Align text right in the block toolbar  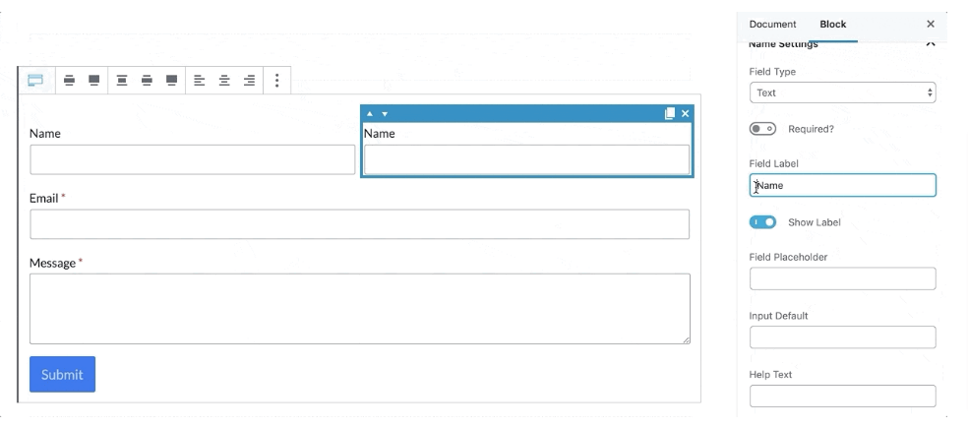point(250,81)
